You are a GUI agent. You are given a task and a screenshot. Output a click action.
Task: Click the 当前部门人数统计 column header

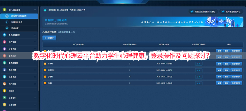129,44
